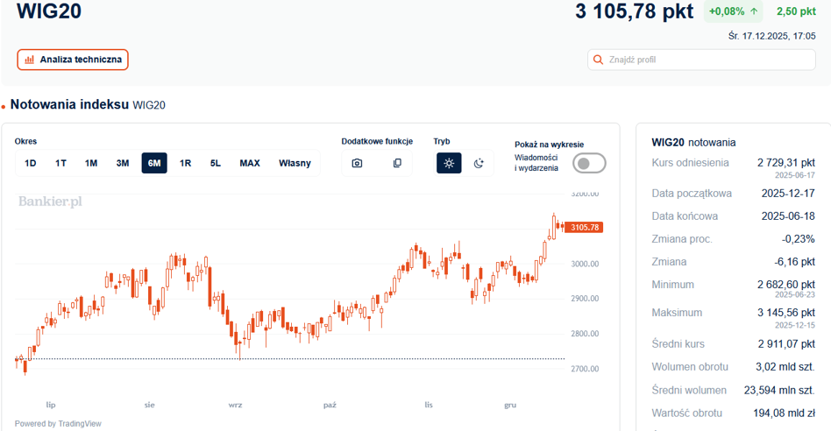Switch to dark mode moon icon
Viewport: 831px width, 431px height.
(x=479, y=163)
